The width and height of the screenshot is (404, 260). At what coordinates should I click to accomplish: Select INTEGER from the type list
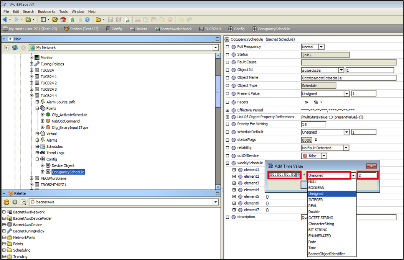pos(332,200)
